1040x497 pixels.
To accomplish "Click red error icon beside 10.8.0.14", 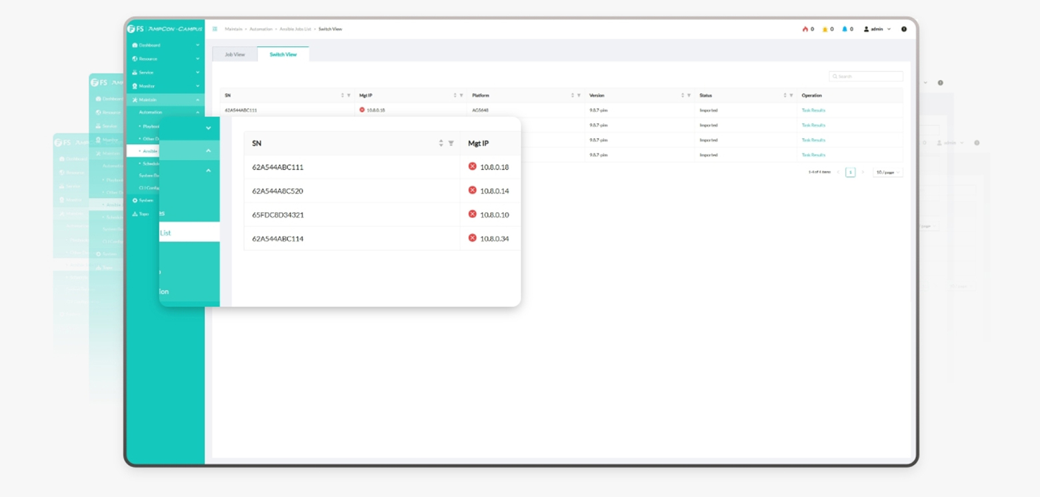I will [x=473, y=190].
